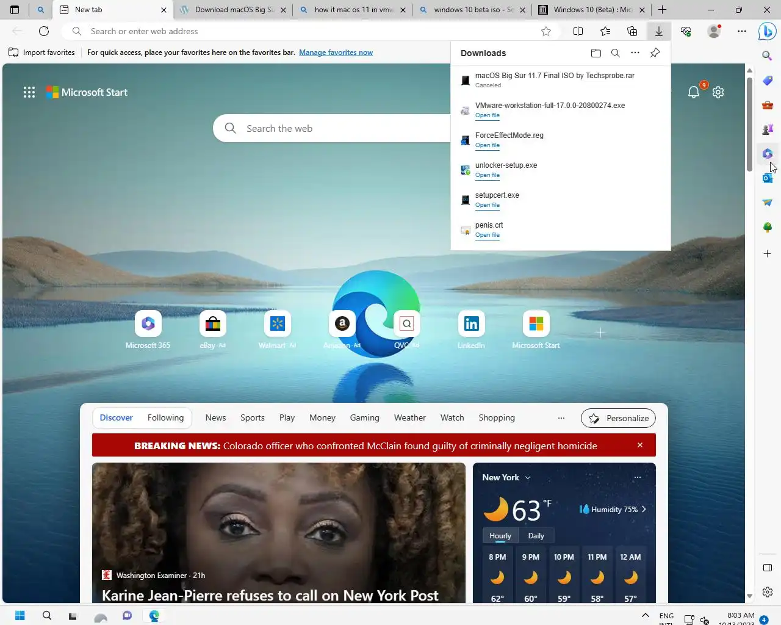The height and width of the screenshot is (625, 781).
Task: Open Browser essentials heart icon
Action: coord(686,31)
